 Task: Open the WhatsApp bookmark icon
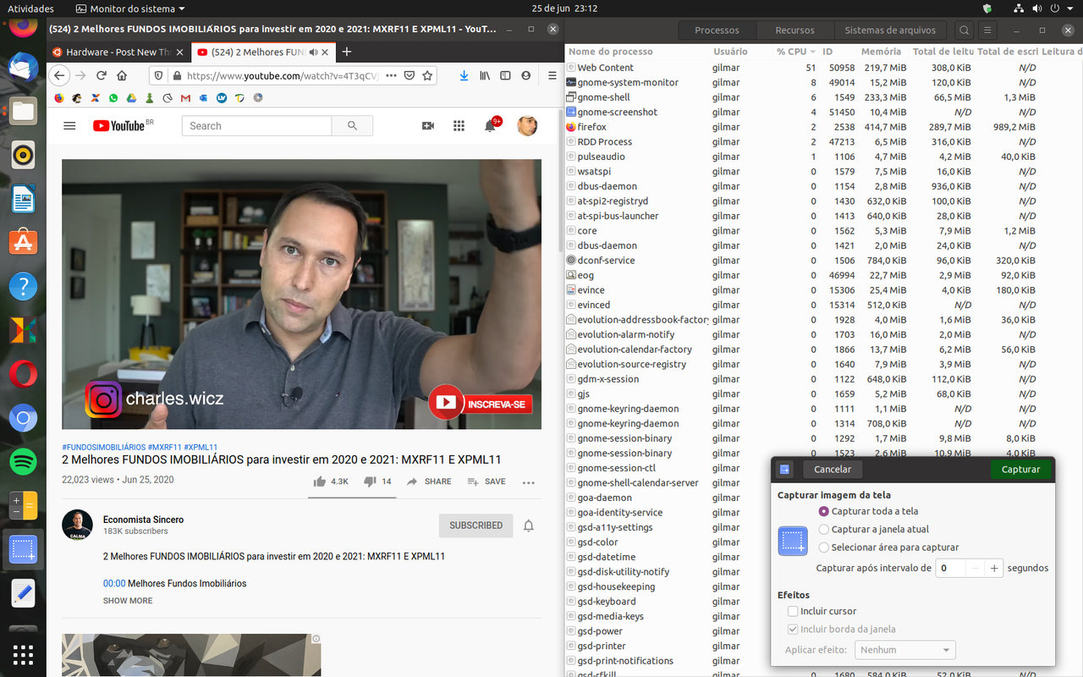tap(113, 98)
